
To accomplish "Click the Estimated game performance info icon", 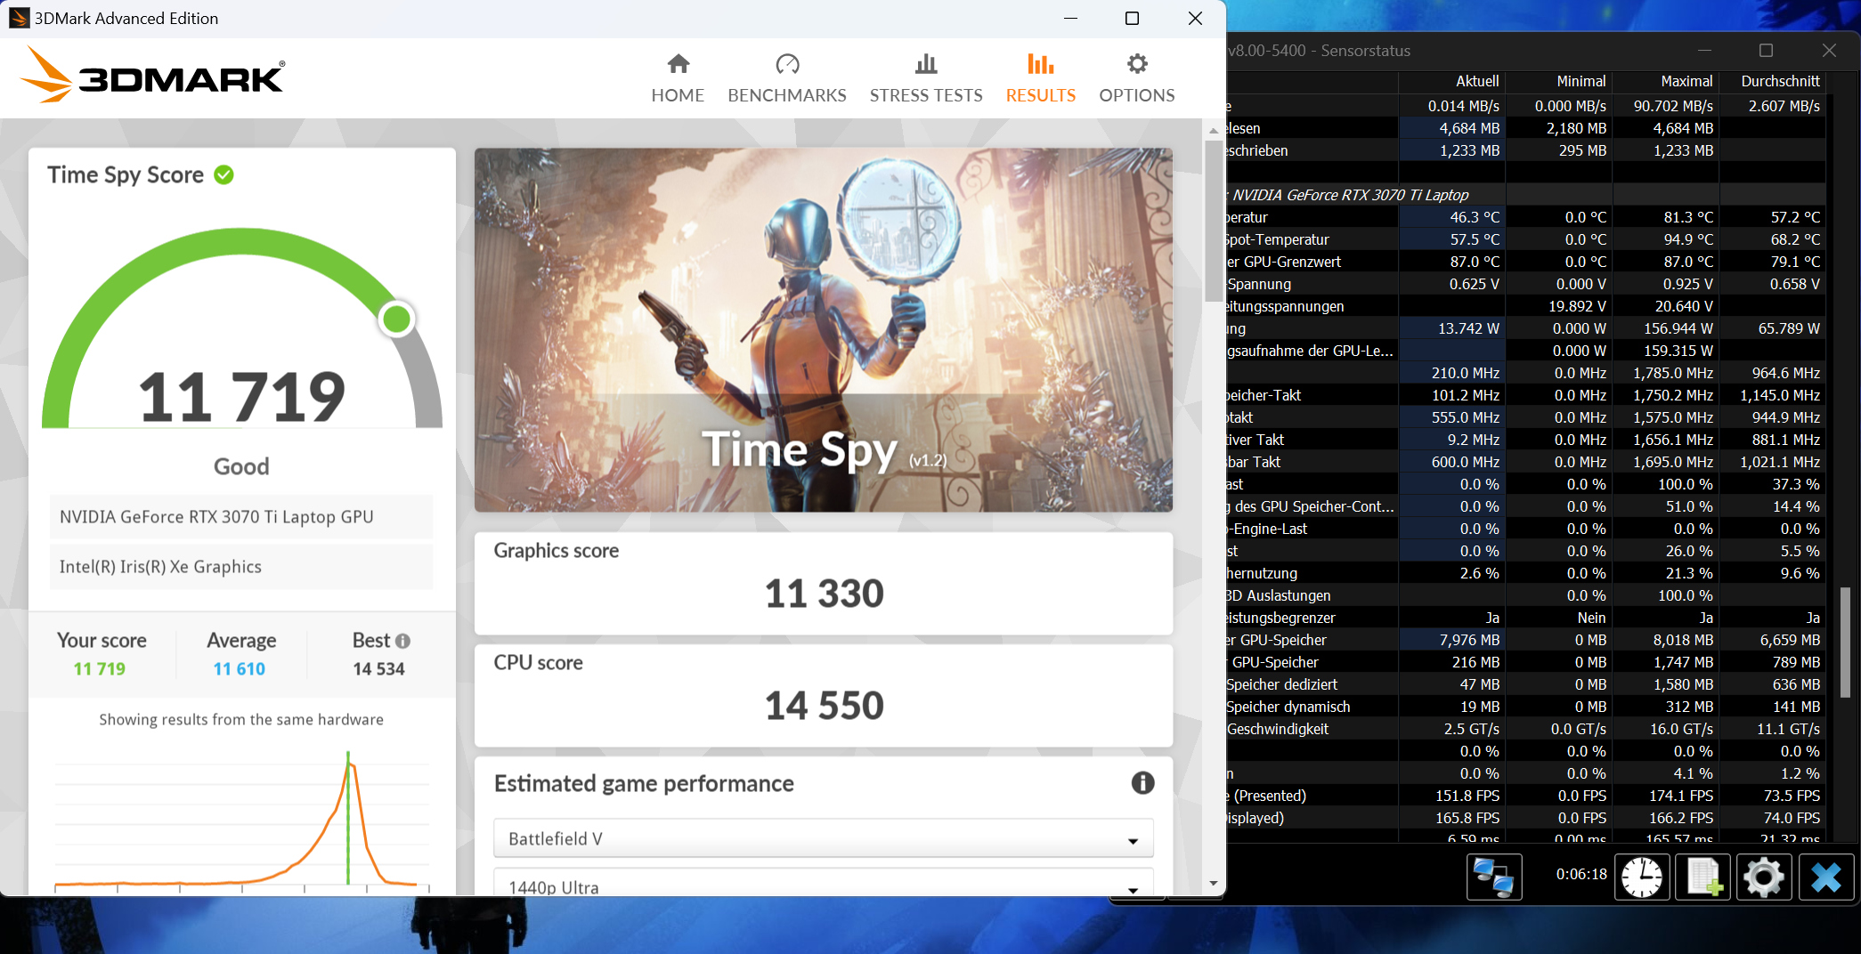I will click(x=1142, y=783).
